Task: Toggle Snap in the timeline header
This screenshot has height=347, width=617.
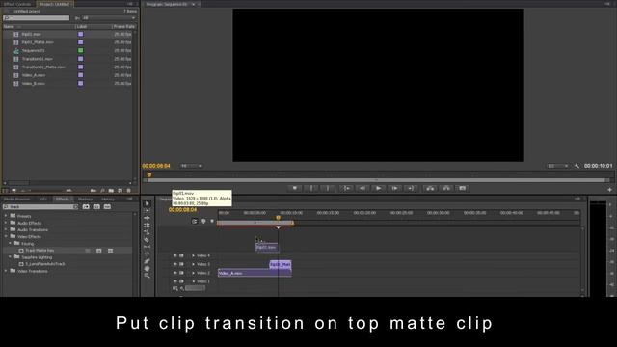Action: click(x=195, y=222)
